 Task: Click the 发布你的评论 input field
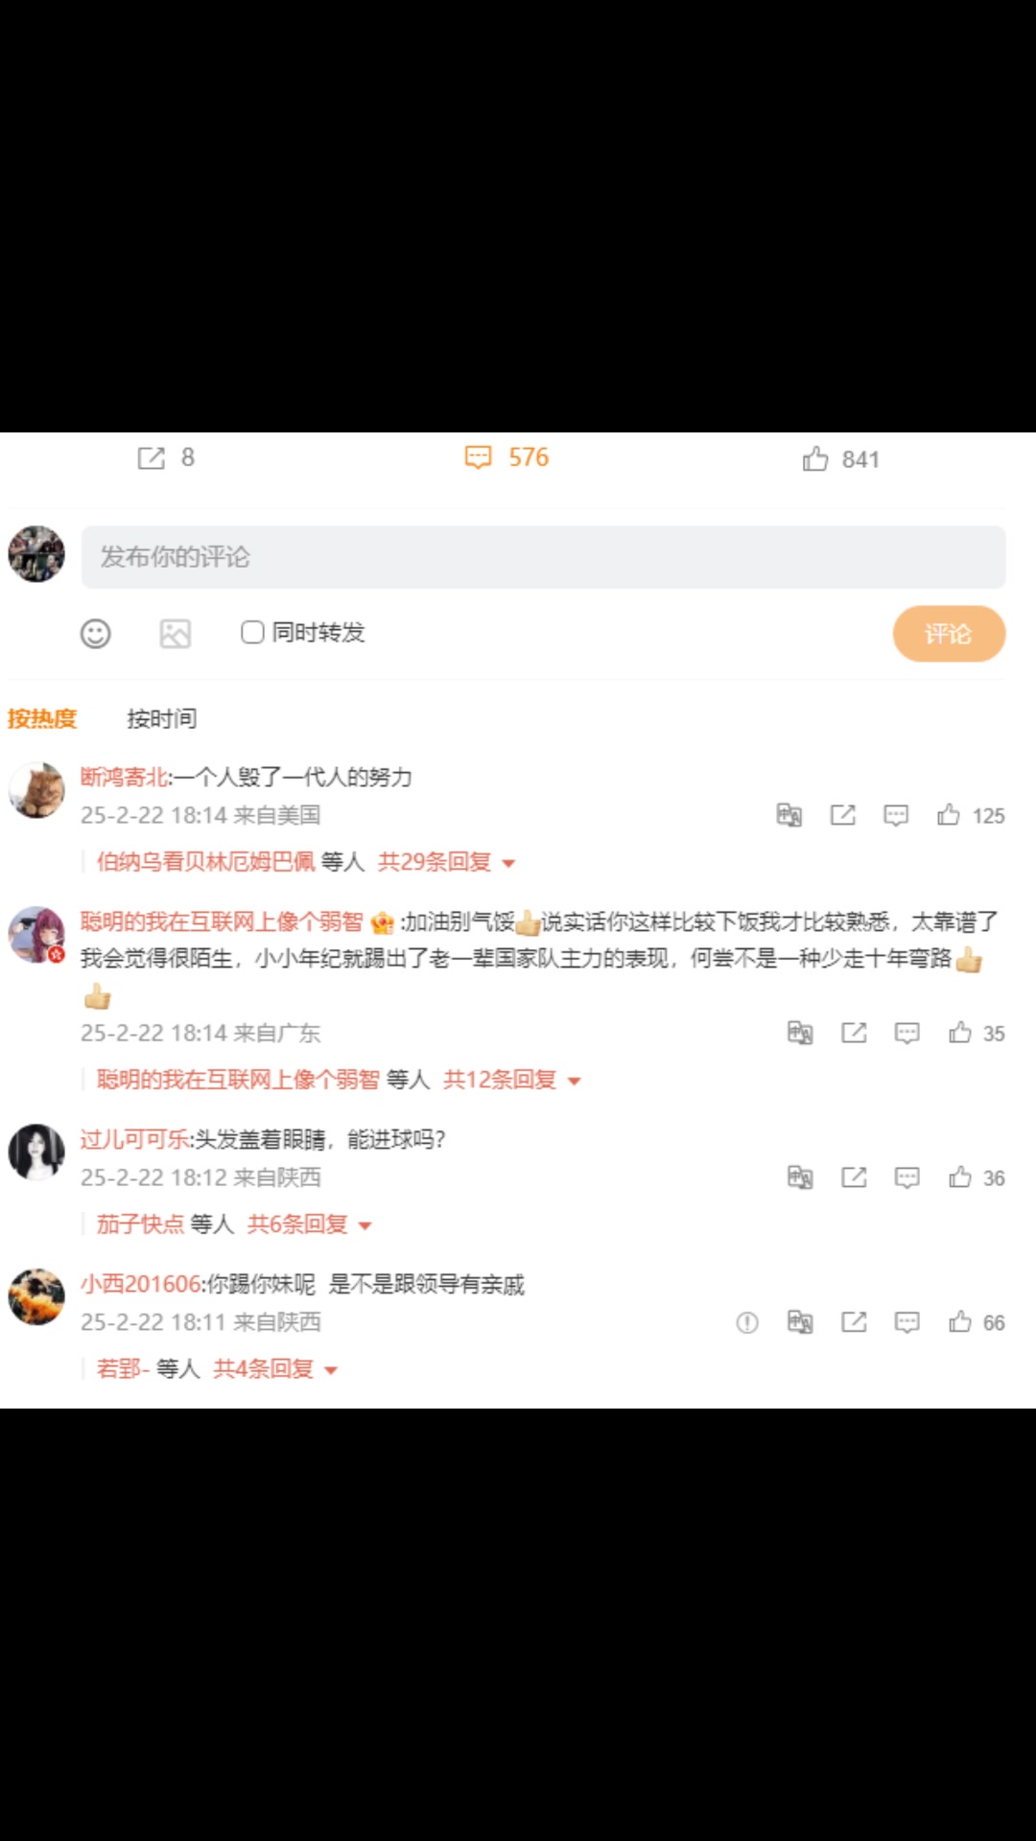click(x=543, y=557)
